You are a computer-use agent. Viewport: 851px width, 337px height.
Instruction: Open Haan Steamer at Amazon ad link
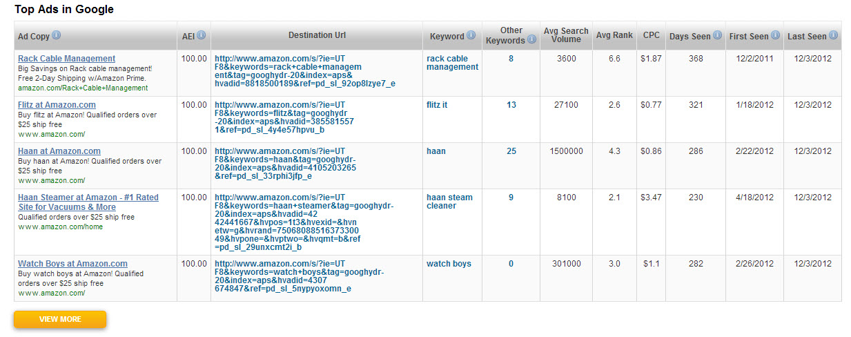point(88,202)
